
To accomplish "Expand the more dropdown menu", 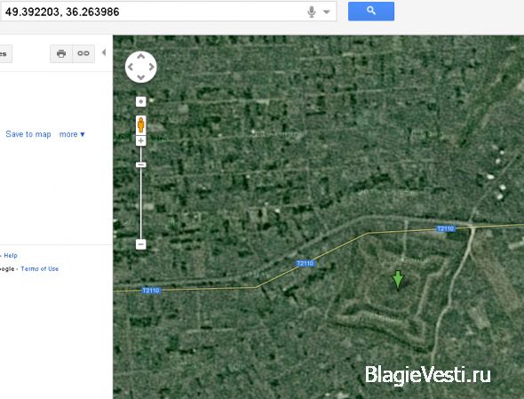I will pyautogui.click(x=72, y=134).
